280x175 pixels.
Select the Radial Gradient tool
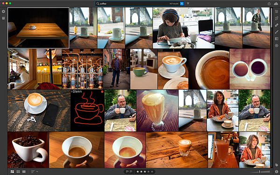(x=276, y=46)
